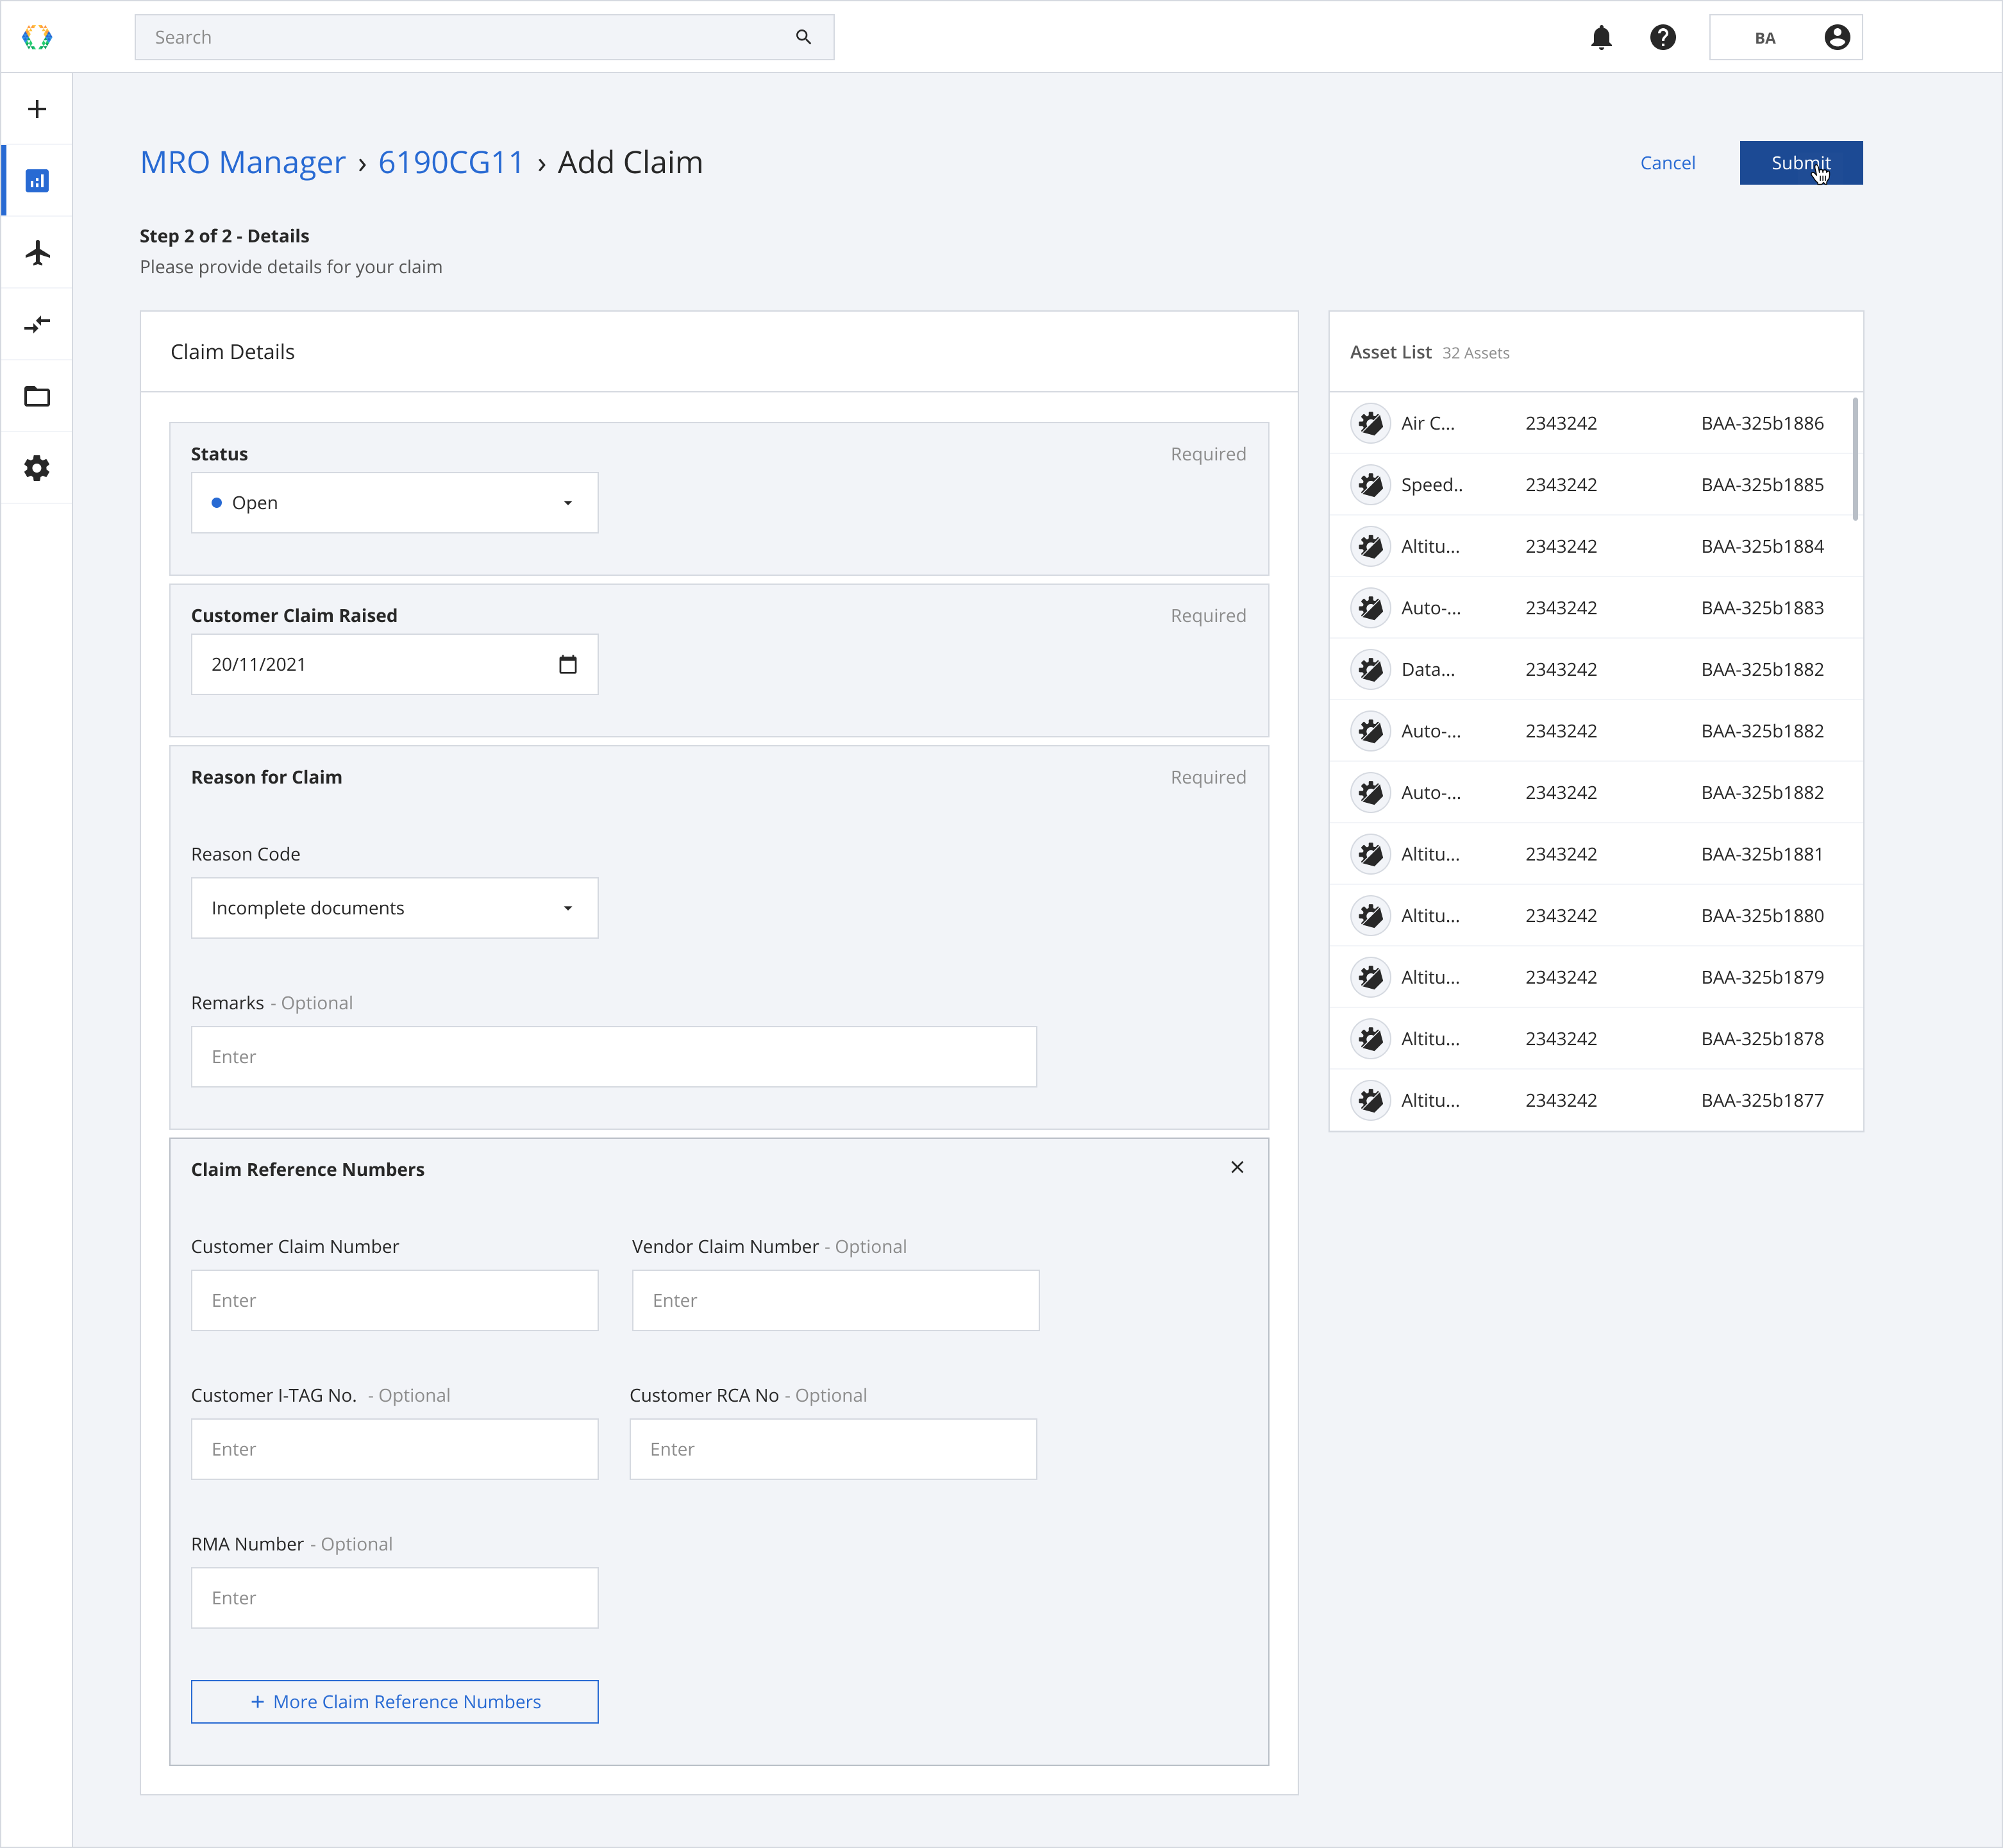
Task: Click asset icon for BAA-325b1879 row
Action: coord(1370,977)
